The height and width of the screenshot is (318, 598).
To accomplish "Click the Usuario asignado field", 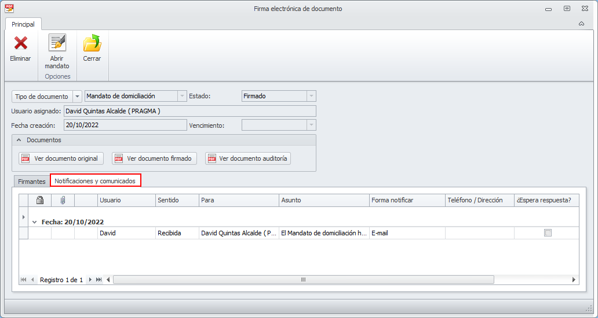I will point(189,111).
